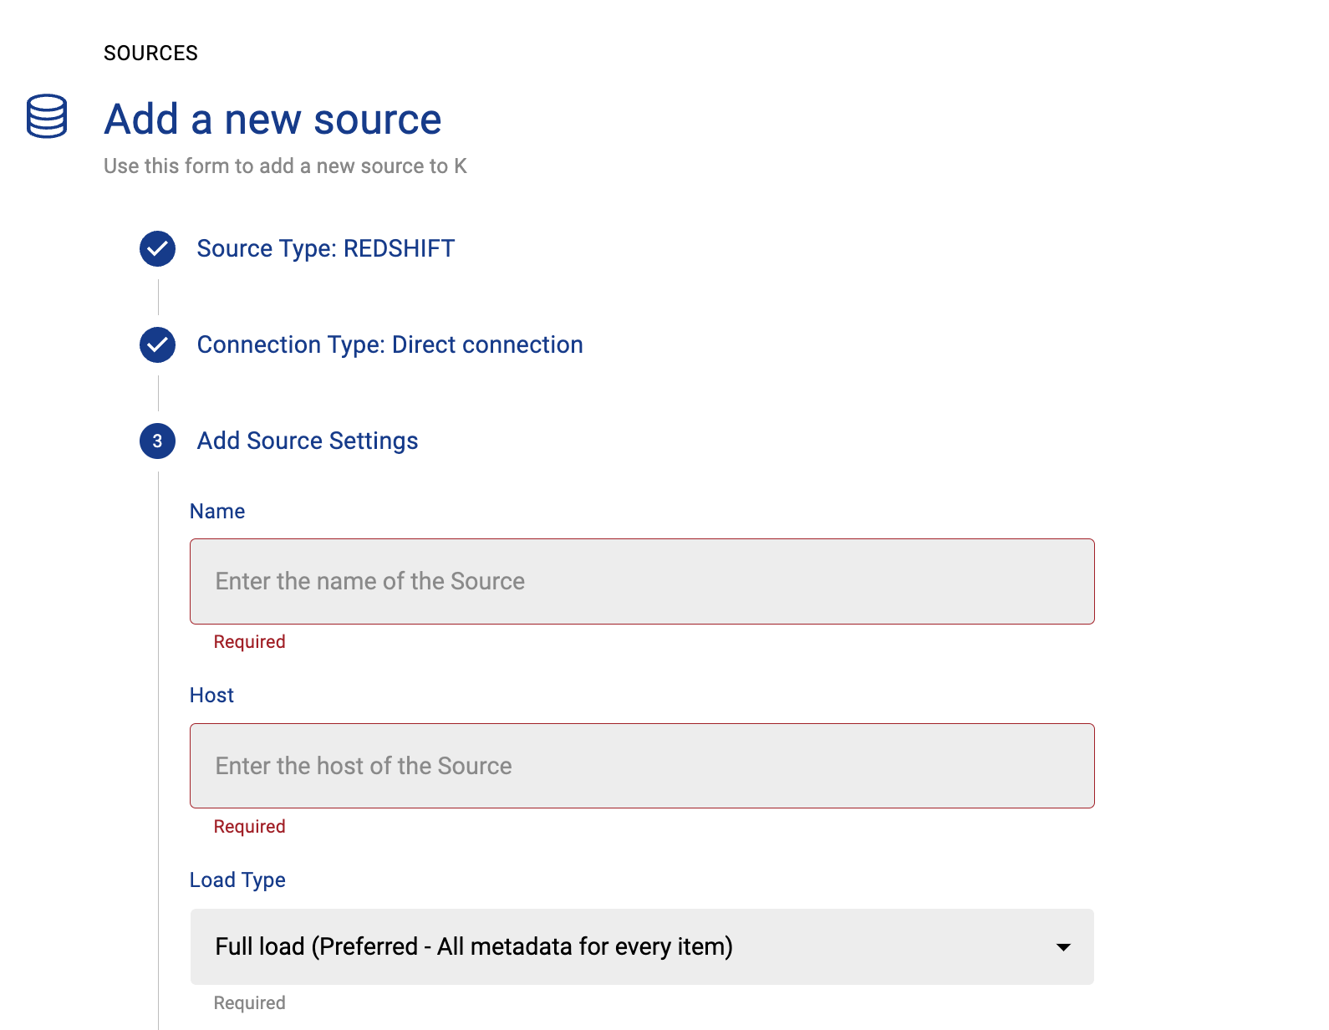Click the 'Add a new source' heading
Viewport: 1329px width, 1030px height.
[x=272, y=119]
